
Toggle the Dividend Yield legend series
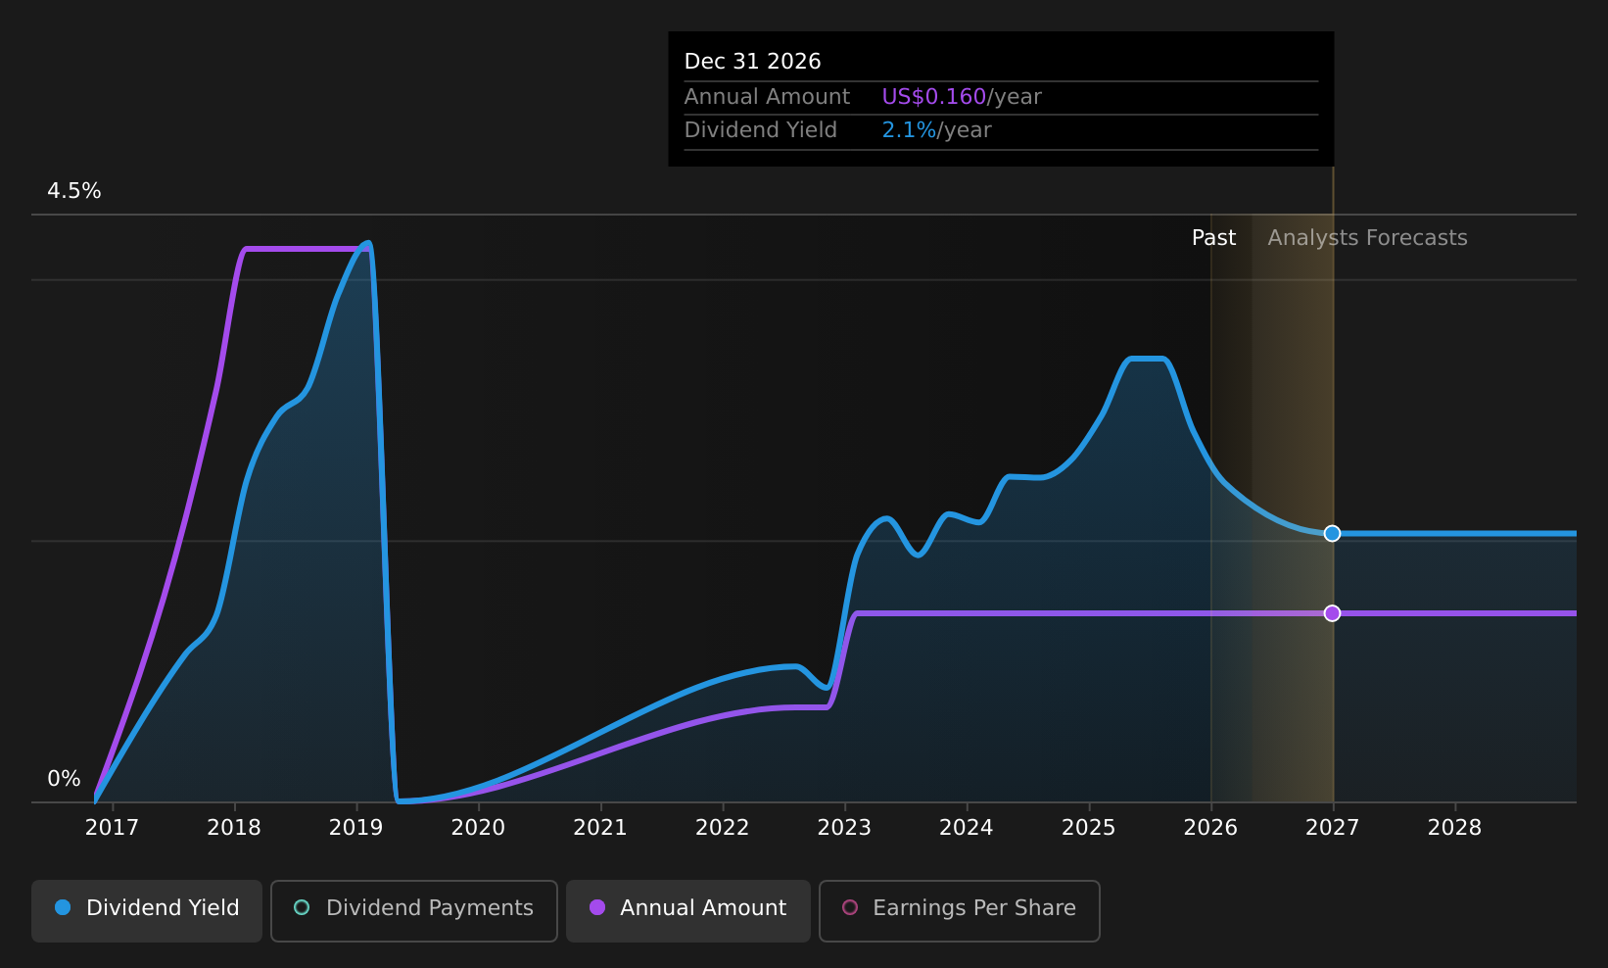tap(147, 910)
